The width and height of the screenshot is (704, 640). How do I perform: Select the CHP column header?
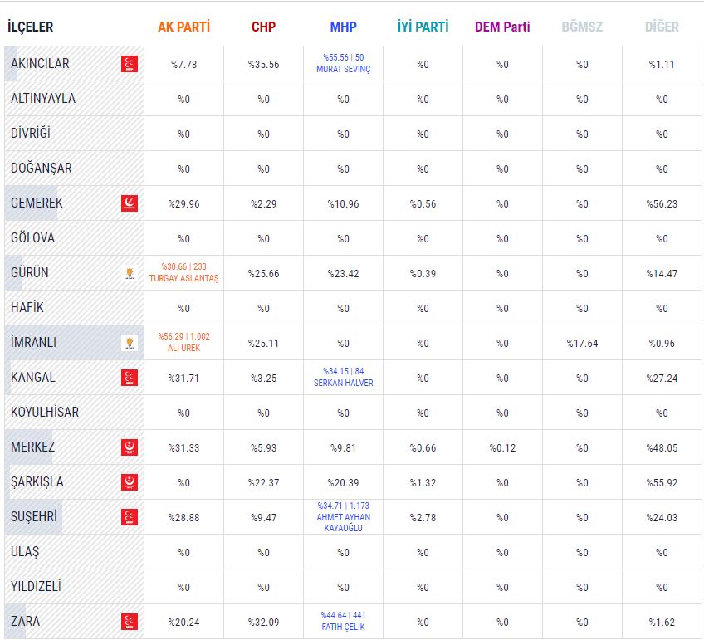click(x=263, y=27)
